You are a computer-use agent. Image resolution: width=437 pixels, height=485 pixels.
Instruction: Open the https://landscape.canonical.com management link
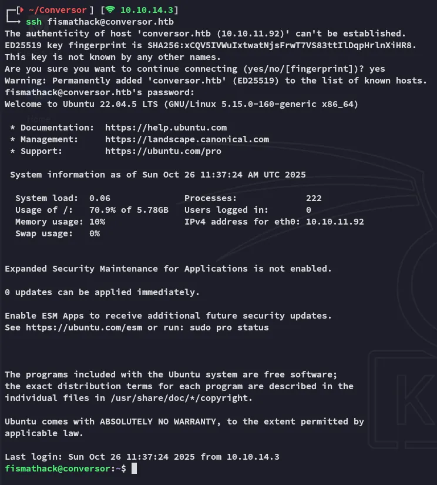[187, 139]
